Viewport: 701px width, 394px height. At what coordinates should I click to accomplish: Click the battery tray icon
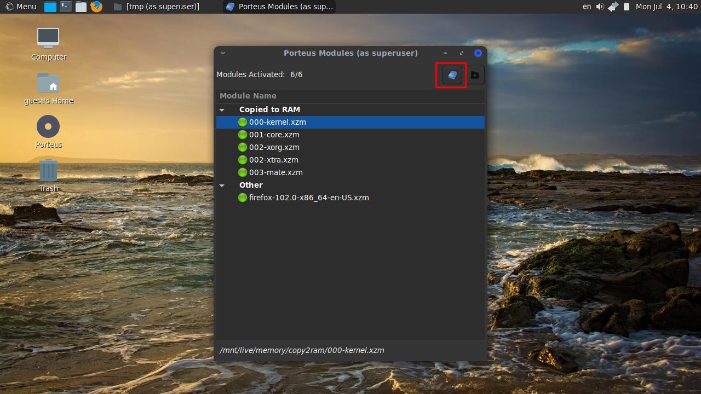coord(627,7)
